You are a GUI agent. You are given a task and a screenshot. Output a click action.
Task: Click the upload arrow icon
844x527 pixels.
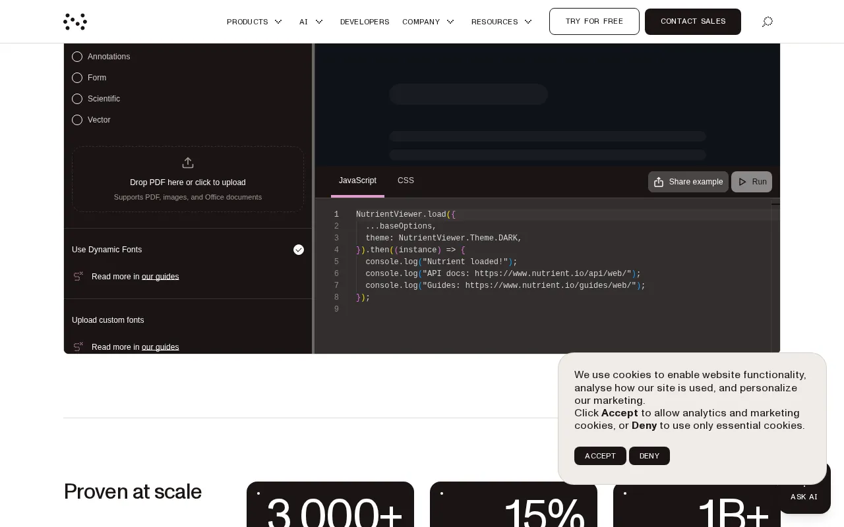(x=188, y=163)
